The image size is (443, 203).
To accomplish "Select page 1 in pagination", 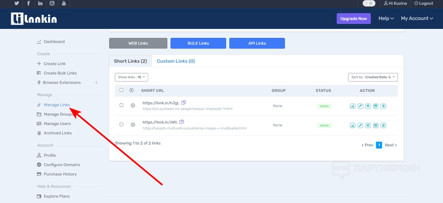I will pos(379,145).
